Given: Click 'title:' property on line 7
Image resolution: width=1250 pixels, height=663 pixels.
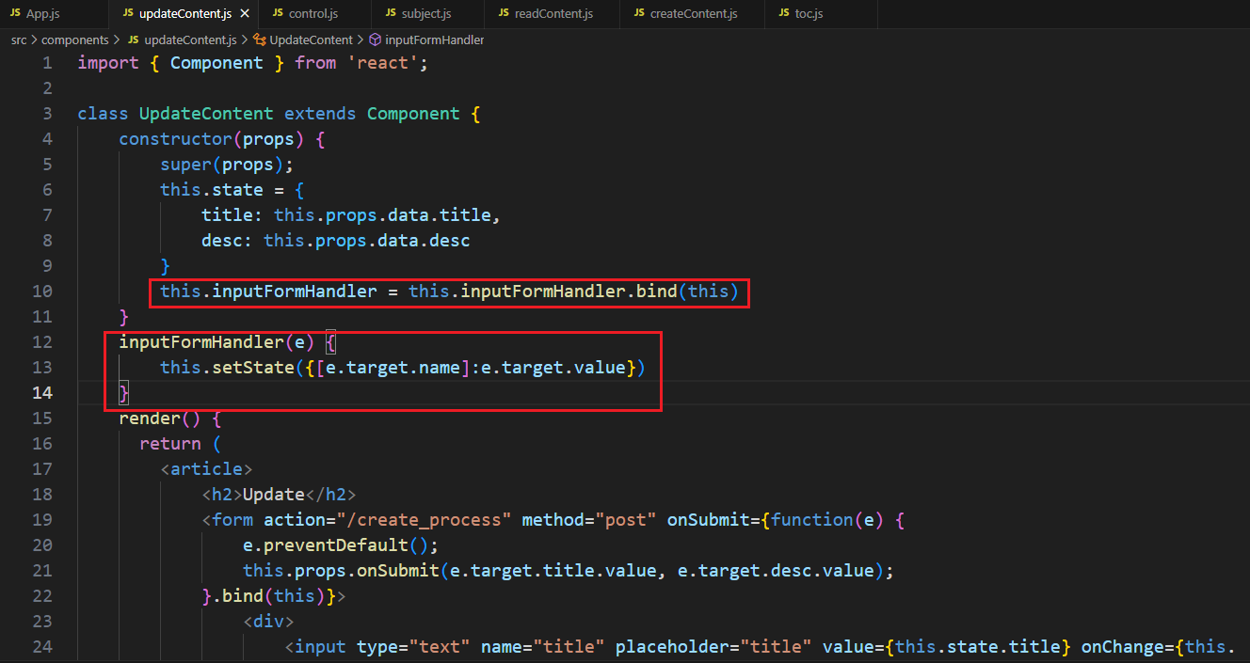Looking at the screenshot, I should pos(232,215).
